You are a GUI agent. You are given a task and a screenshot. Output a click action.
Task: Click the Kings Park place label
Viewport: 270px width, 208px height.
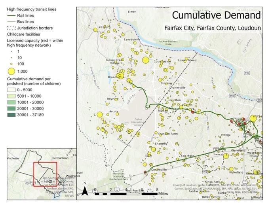point(212,182)
